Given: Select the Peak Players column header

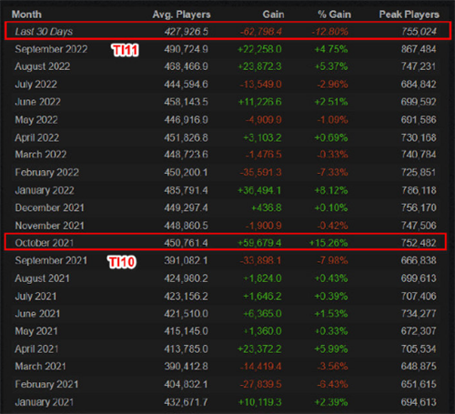Looking at the screenshot, I should (x=409, y=15).
